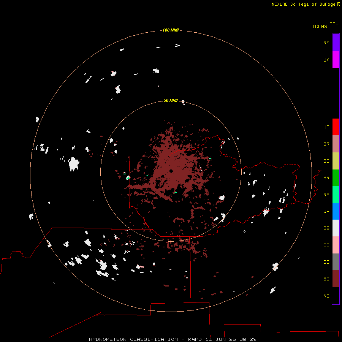This screenshot has height=342, width=342.
Task: Click the blue WS legend swatch
Action: coord(336,211)
